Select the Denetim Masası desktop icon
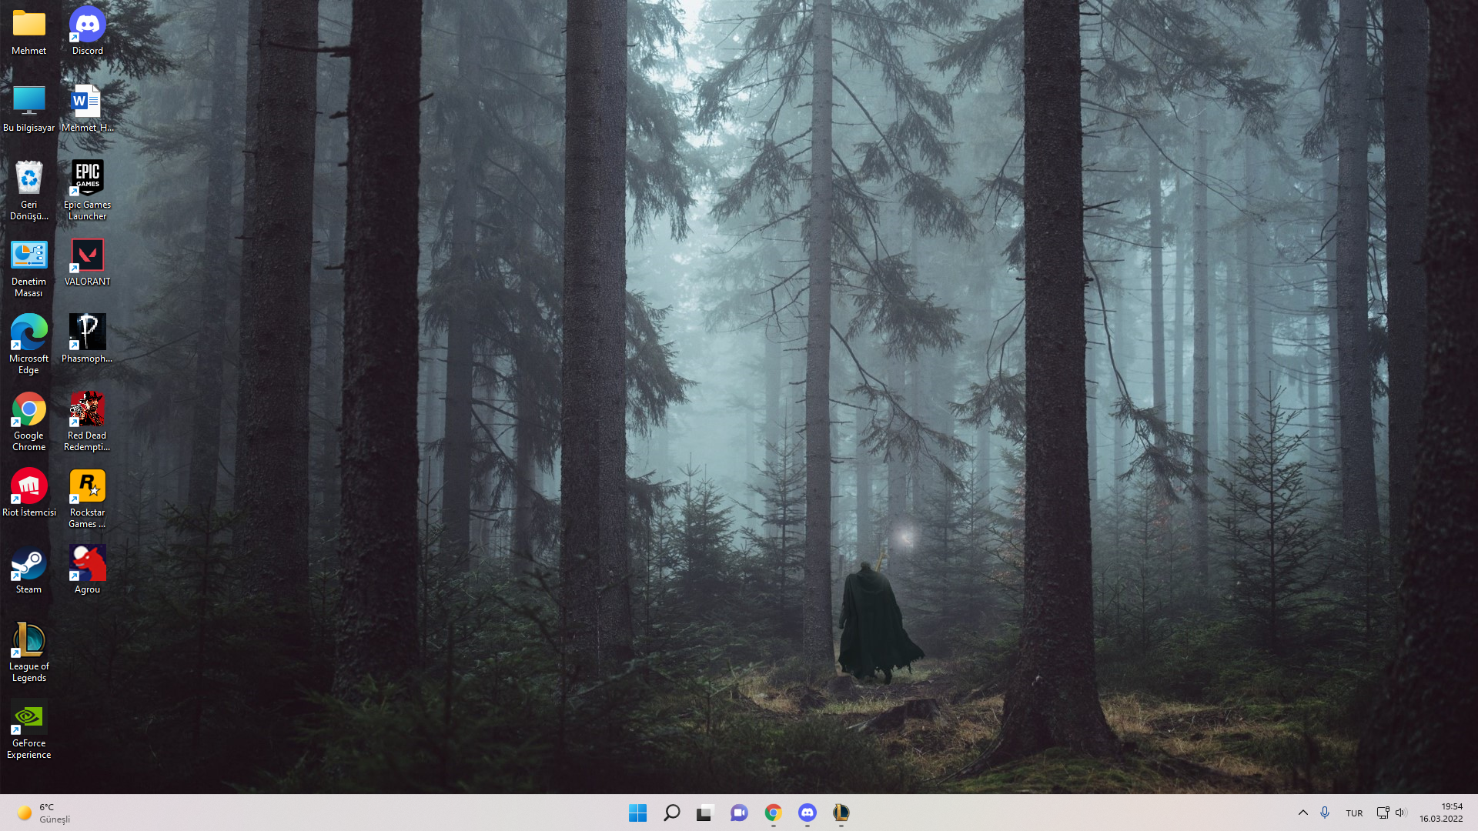This screenshot has width=1478, height=831. (29, 268)
